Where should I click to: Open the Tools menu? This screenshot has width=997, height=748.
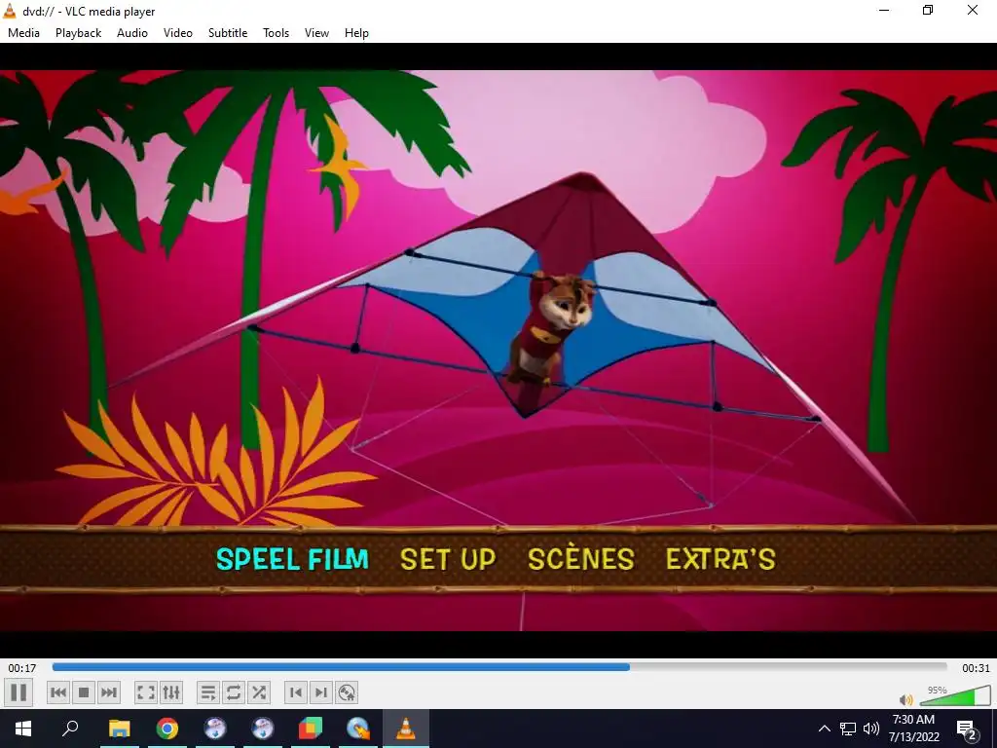click(276, 33)
